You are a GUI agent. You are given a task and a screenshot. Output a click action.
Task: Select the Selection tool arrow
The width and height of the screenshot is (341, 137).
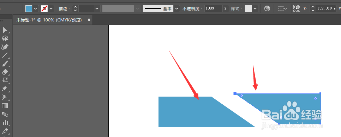tap(5, 30)
